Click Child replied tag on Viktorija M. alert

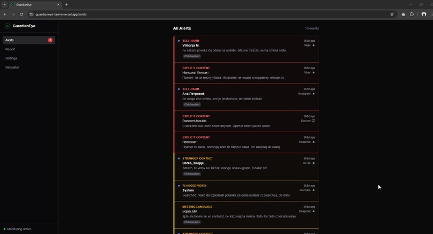[x=192, y=56]
